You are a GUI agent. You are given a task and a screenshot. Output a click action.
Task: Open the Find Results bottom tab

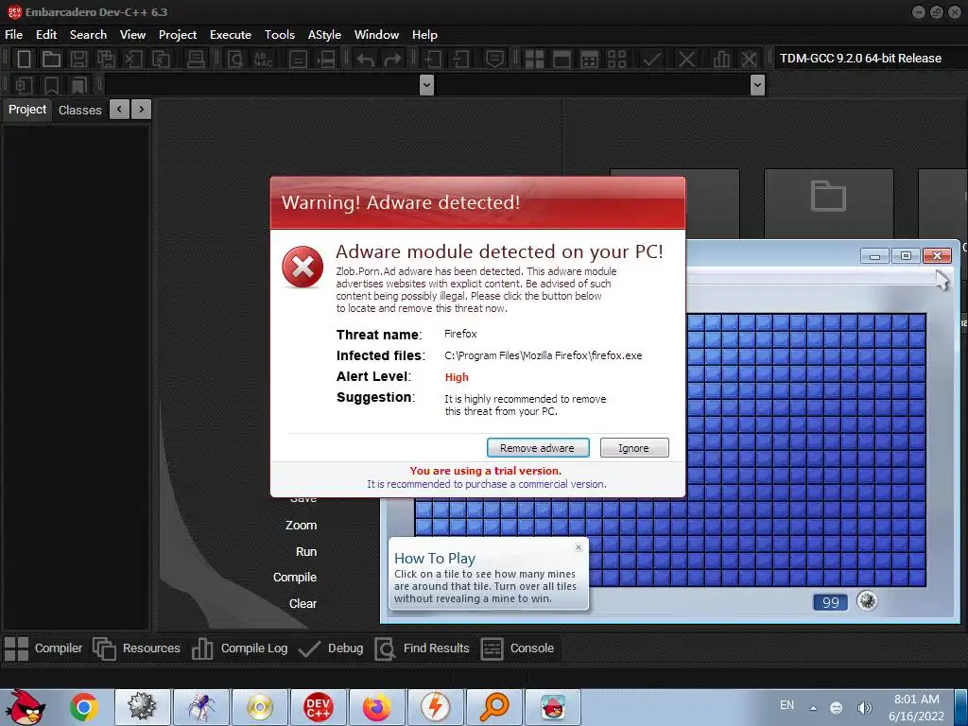click(423, 648)
